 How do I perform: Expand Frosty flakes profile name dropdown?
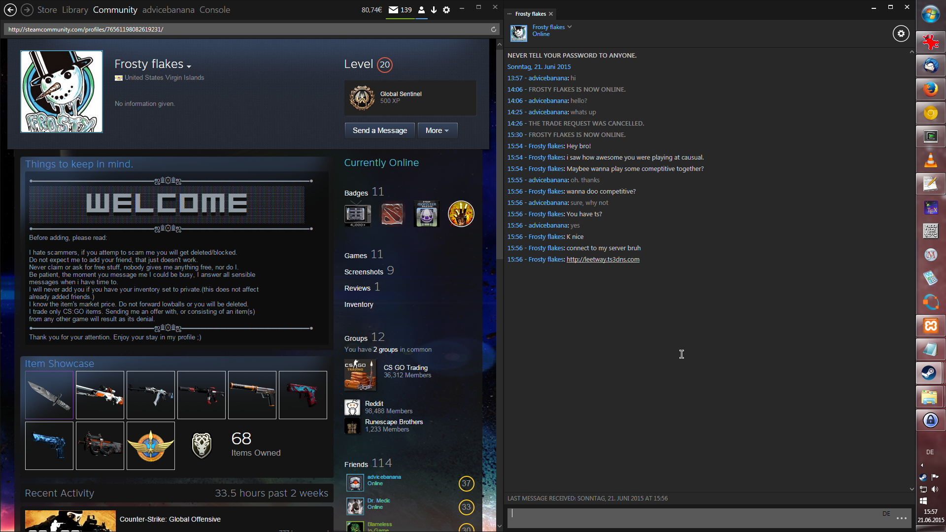coord(189,66)
